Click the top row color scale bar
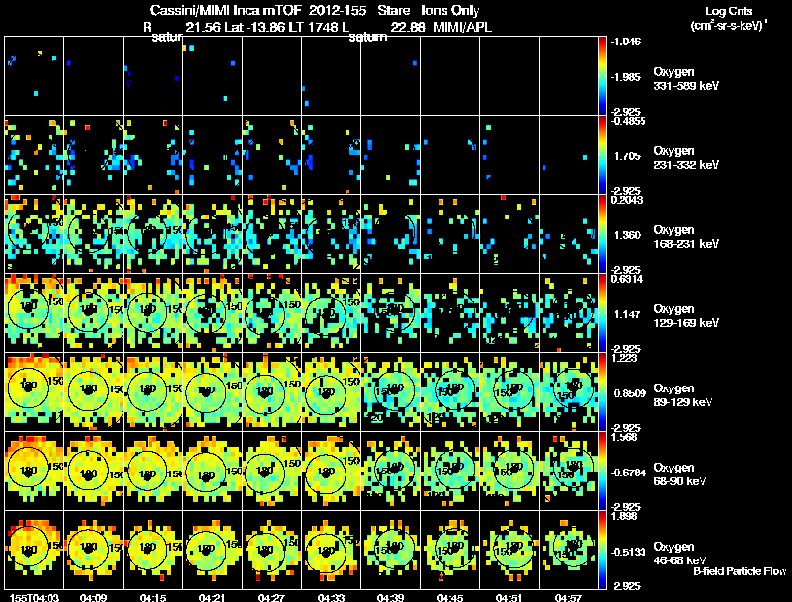792x602 pixels. click(x=602, y=75)
